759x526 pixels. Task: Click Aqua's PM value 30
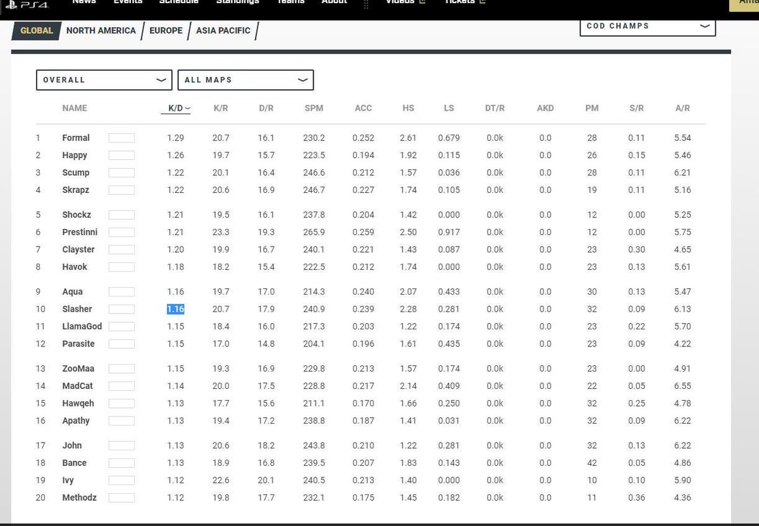pos(592,292)
